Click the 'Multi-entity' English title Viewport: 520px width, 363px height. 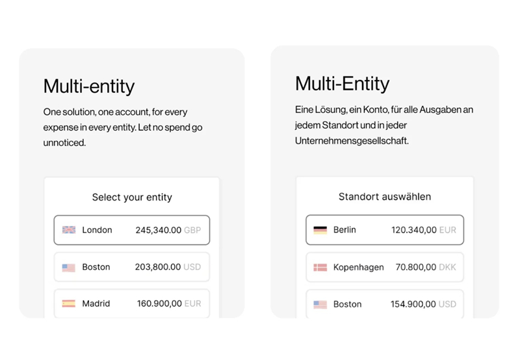pos(89,86)
